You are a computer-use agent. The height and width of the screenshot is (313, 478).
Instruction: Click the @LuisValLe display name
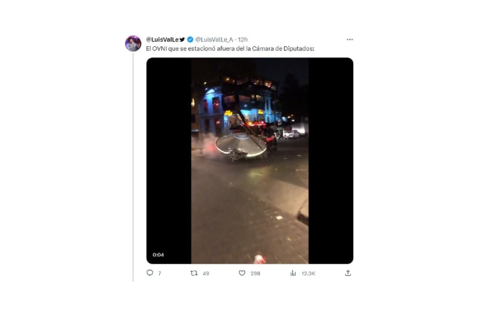pos(162,39)
